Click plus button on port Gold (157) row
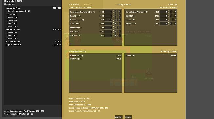The image size is (214, 119). (x=116, y=24)
